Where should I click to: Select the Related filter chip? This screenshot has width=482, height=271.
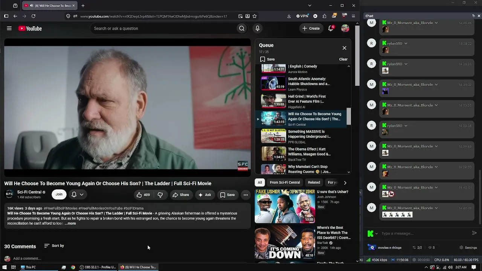(314, 183)
